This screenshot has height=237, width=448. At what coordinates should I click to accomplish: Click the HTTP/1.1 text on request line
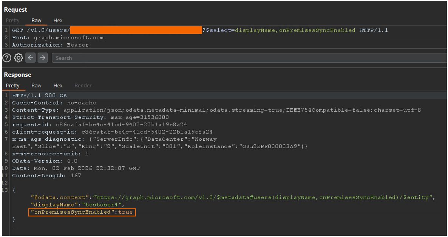pos(374,30)
